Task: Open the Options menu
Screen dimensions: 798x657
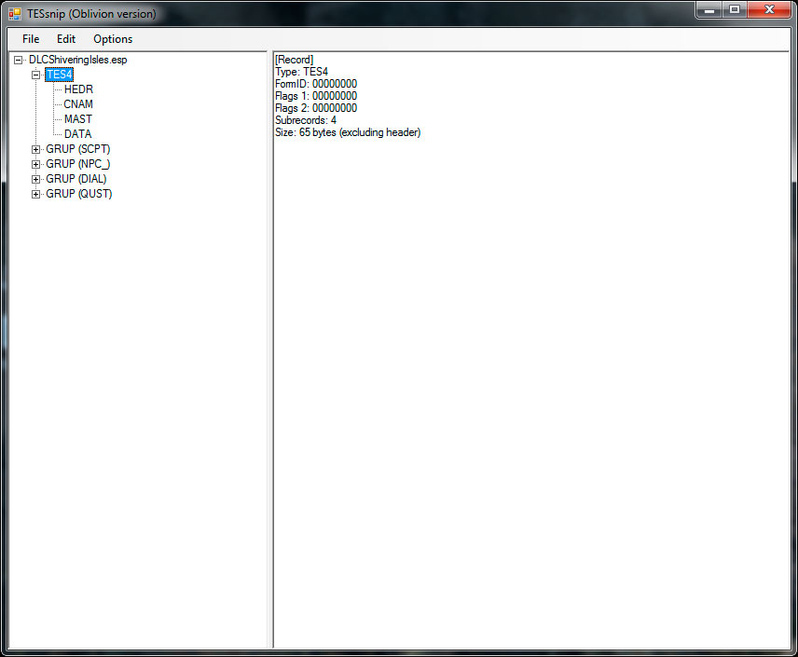Action: (113, 39)
